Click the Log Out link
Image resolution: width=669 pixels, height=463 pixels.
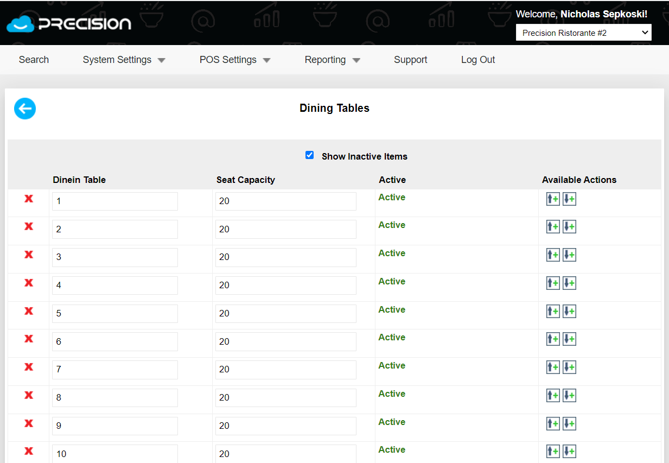click(478, 60)
